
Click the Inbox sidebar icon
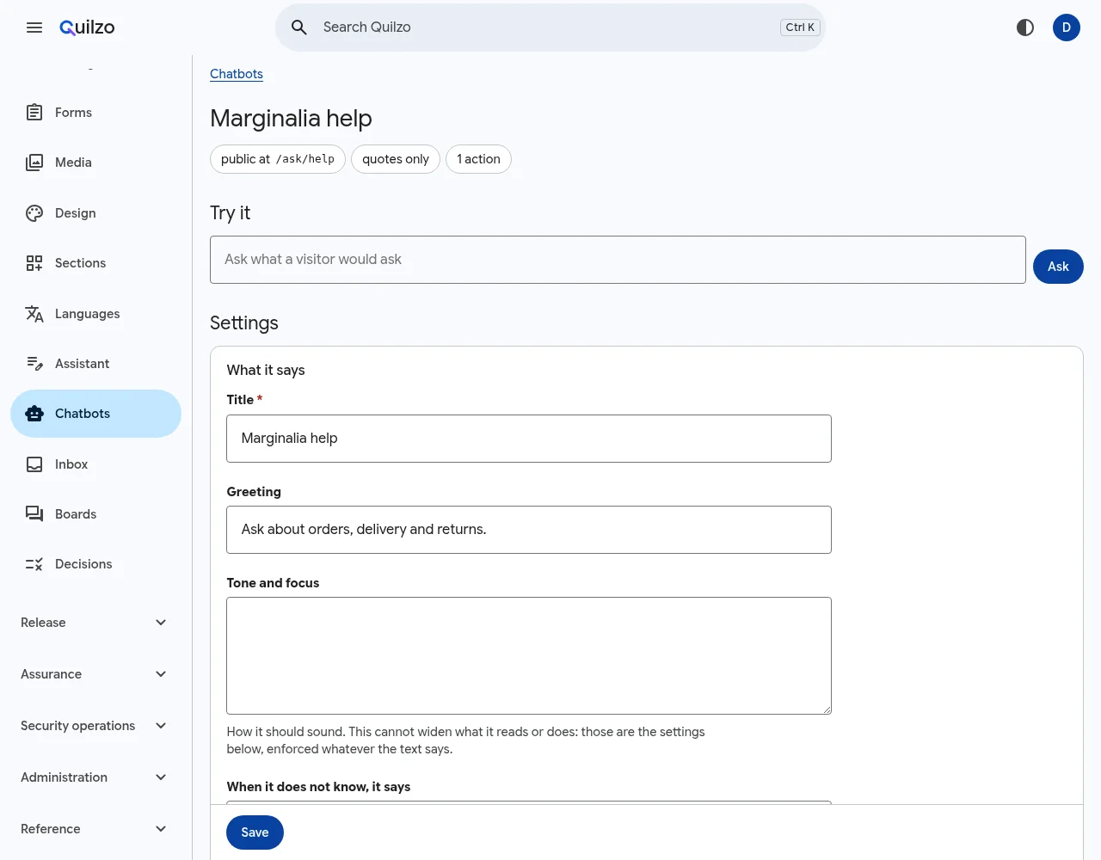pyautogui.click(x=34, y=464)
